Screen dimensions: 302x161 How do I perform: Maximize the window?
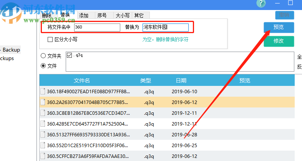[x=290, y=3]
